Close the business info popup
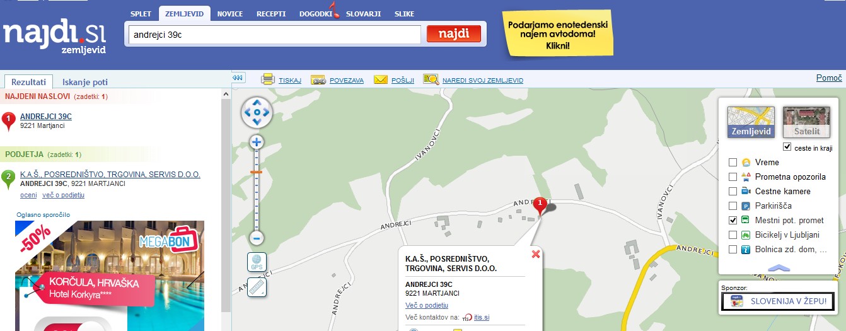Screen dimensions: 846x331 [536, 254]
